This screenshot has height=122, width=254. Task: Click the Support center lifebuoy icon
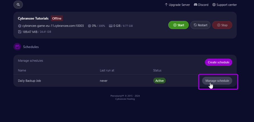[214, 5]
